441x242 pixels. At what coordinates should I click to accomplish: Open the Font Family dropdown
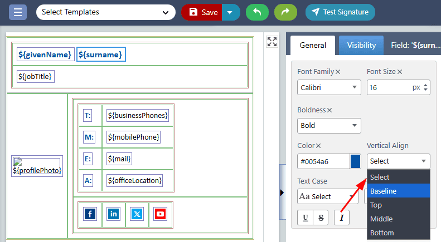(x=329, y=87)
